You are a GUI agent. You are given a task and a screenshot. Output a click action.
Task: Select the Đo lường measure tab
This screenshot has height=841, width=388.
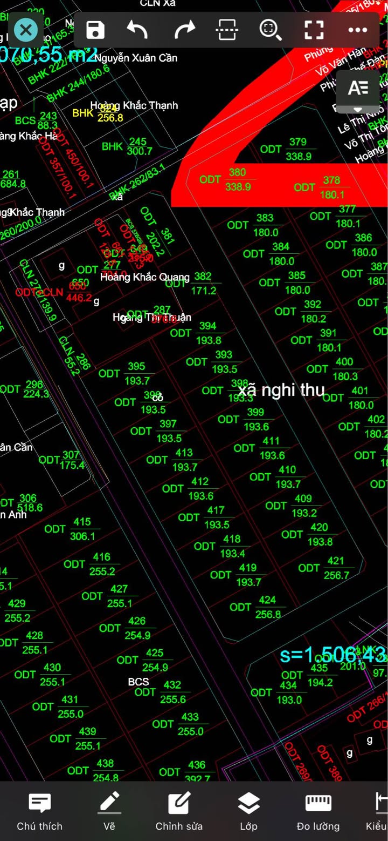(x=318, y=811)
